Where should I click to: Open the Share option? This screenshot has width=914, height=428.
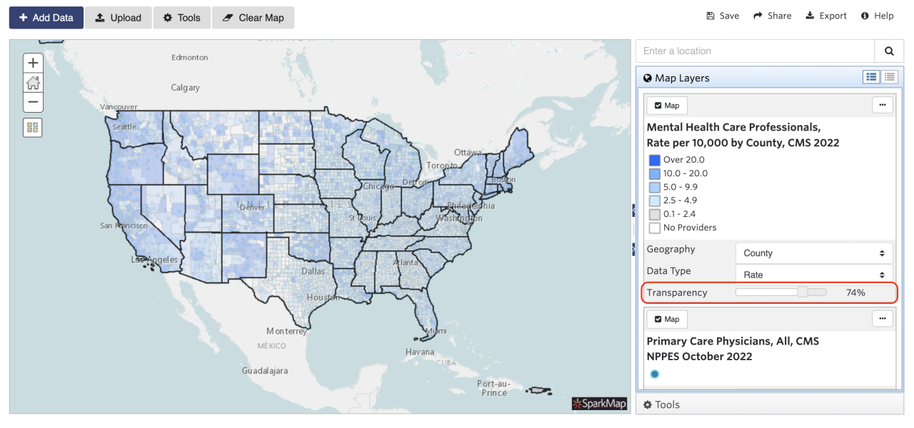click(x=772, y=15)
